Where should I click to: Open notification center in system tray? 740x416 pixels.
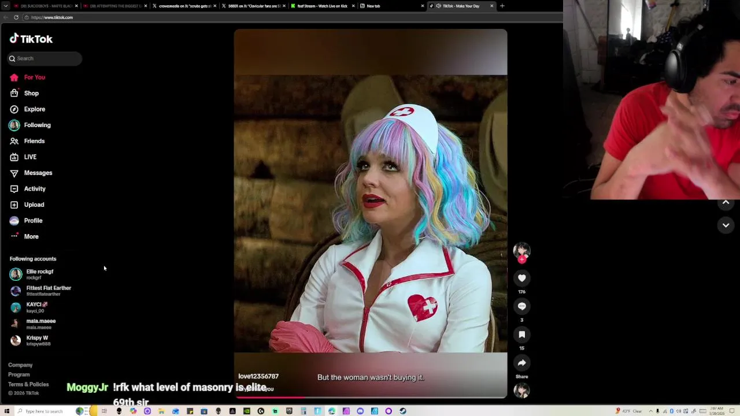pyautogui.click(x=732, y=411)
